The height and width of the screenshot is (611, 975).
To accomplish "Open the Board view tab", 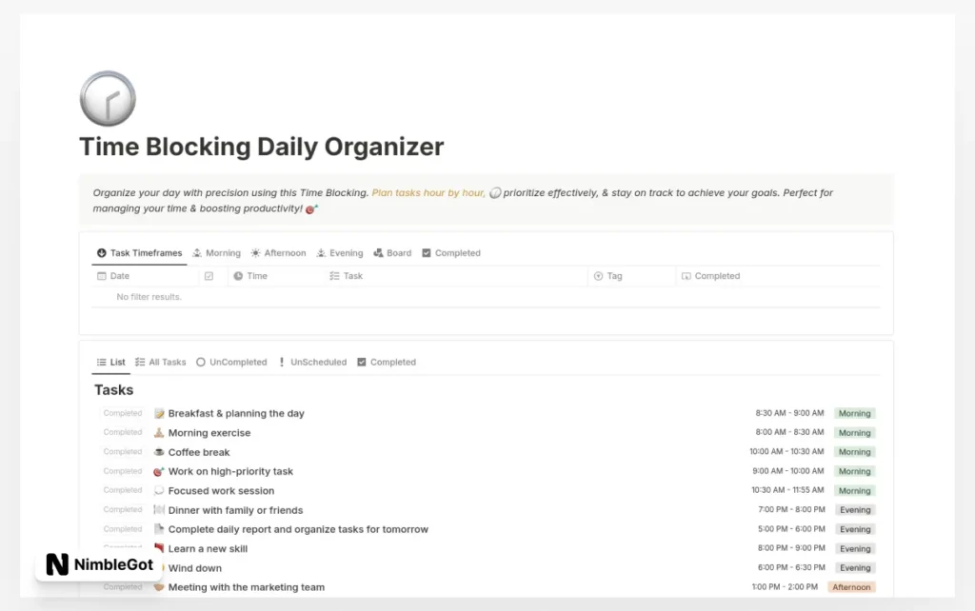I will pyautogui.click(x=392, y=253).
